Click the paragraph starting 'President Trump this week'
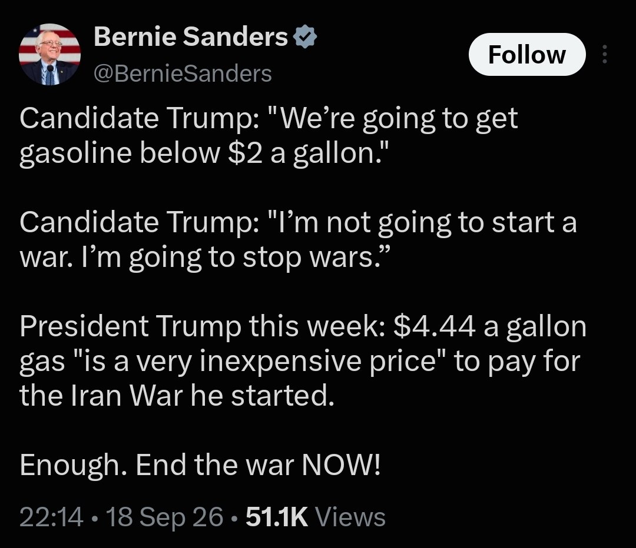This screenshot has height=548, width=636. click(x=303, y=360)
